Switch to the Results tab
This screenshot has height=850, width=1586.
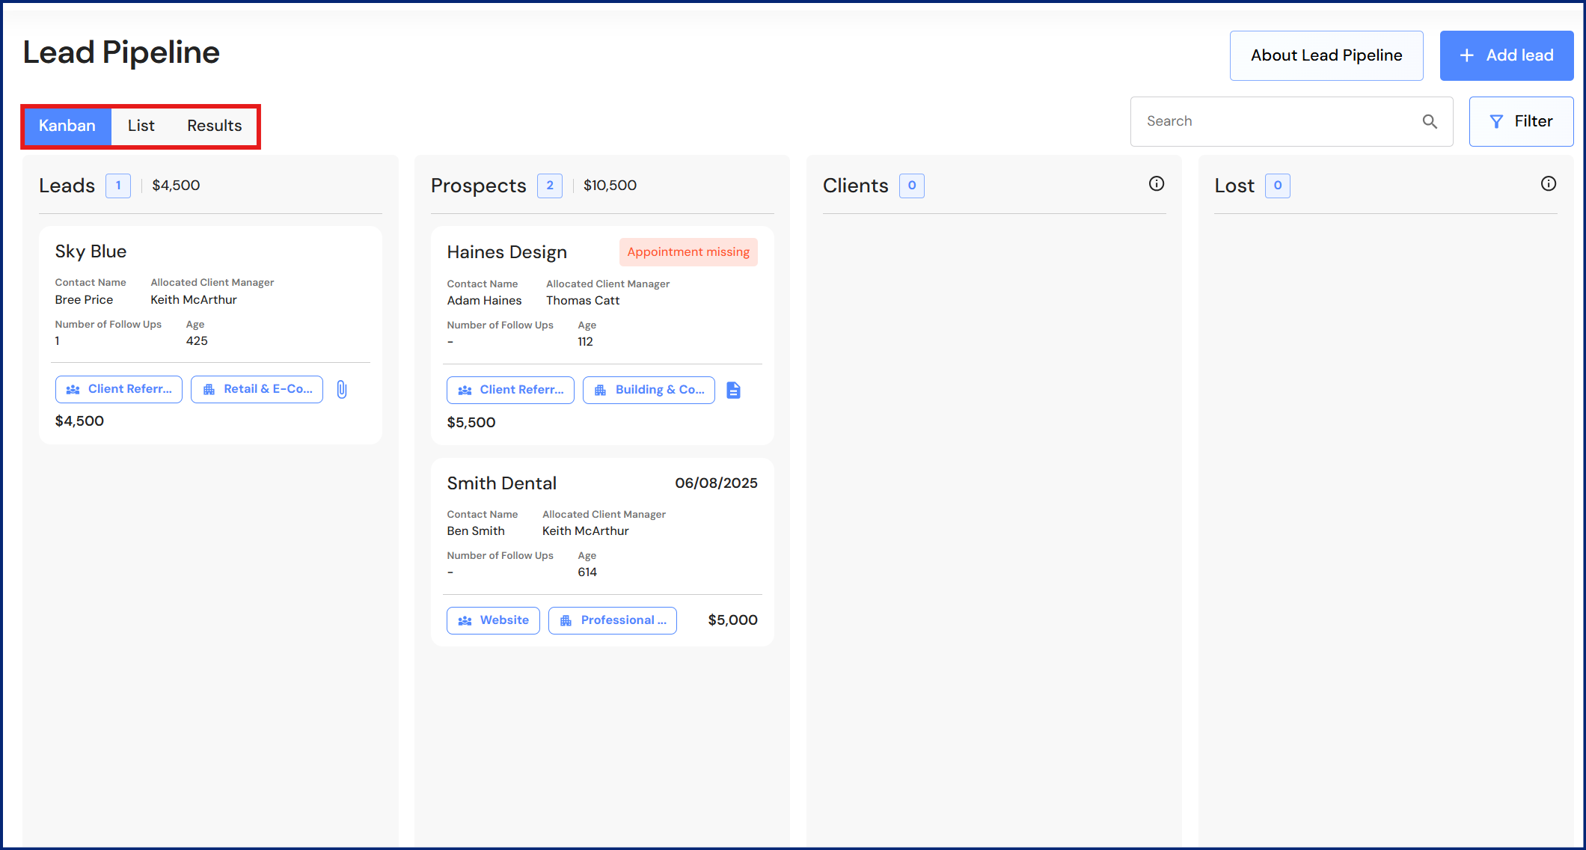214,126
